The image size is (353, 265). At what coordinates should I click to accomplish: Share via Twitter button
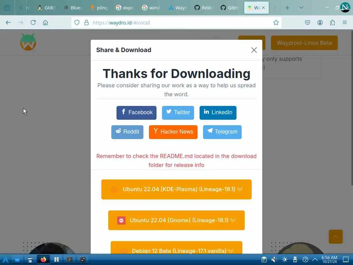[x=178, y=113]
